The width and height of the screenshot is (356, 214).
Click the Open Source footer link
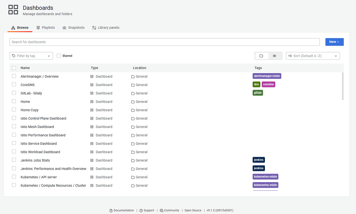point(193,211)
